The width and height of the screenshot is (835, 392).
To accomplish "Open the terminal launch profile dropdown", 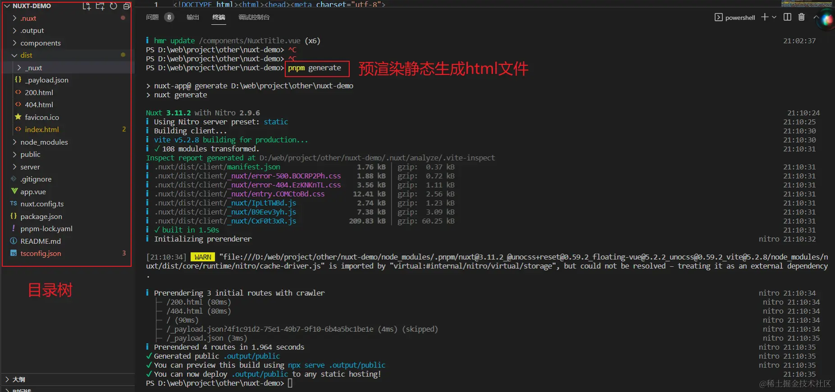I will pos(774,17).
